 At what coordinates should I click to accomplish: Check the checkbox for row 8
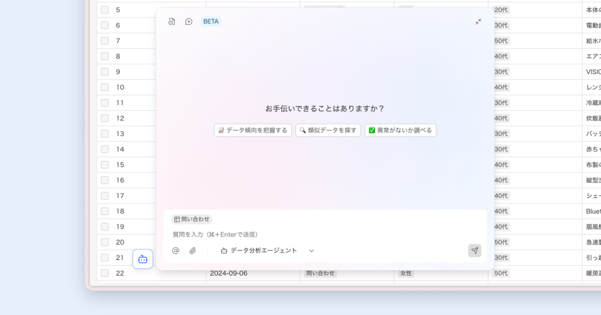[105, 56]
